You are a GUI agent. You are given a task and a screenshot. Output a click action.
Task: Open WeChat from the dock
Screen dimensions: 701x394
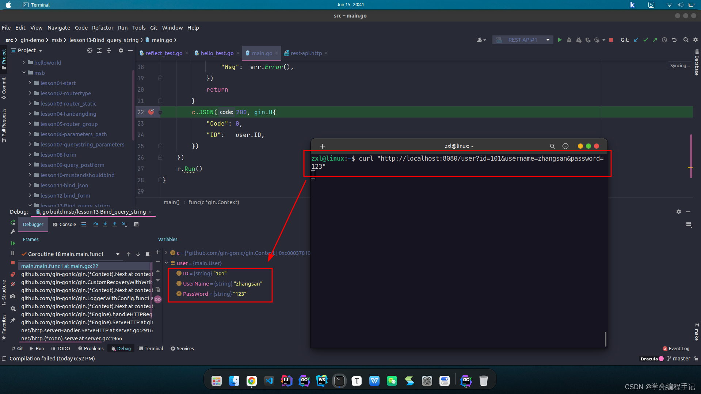pos(392,381)
